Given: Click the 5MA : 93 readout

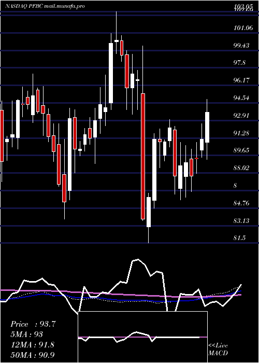Looking at the screenshot, I should (26, 334).
